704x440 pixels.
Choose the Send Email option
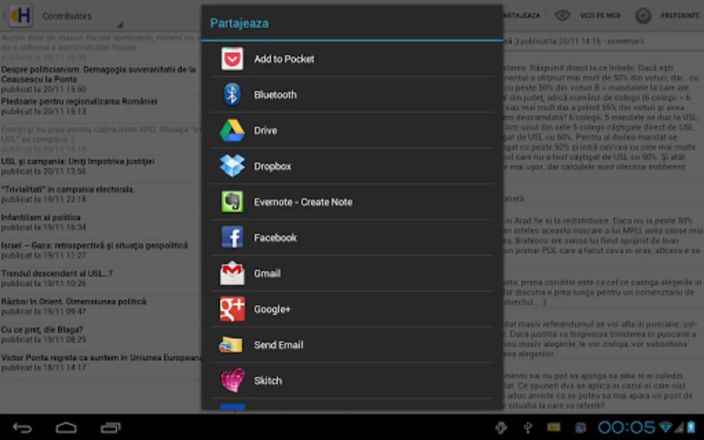point(352,345)
